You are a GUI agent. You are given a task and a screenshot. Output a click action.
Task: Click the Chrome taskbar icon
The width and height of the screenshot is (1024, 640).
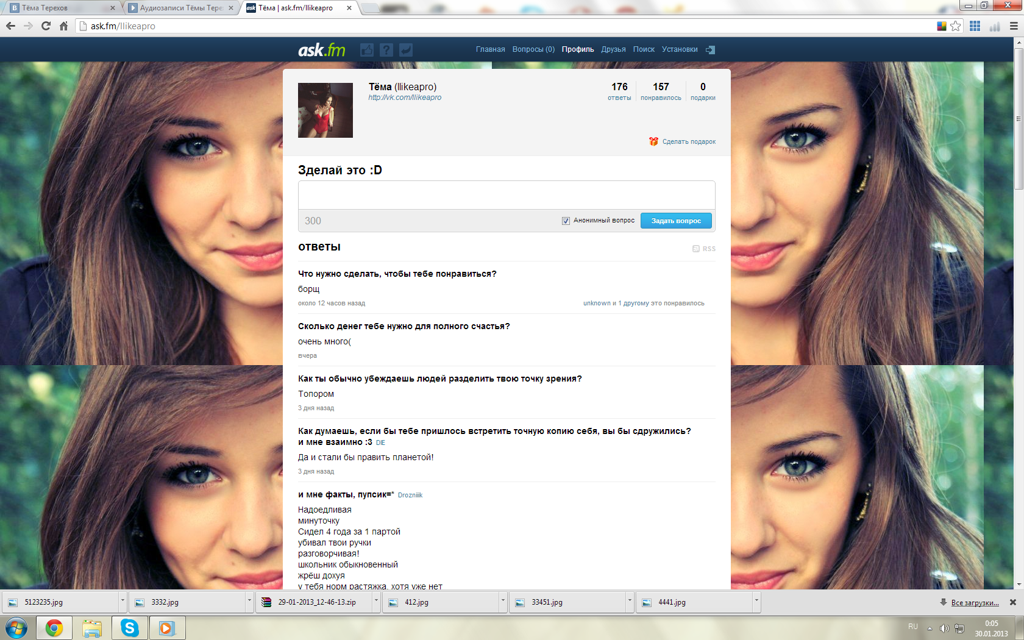pos(54,628)
